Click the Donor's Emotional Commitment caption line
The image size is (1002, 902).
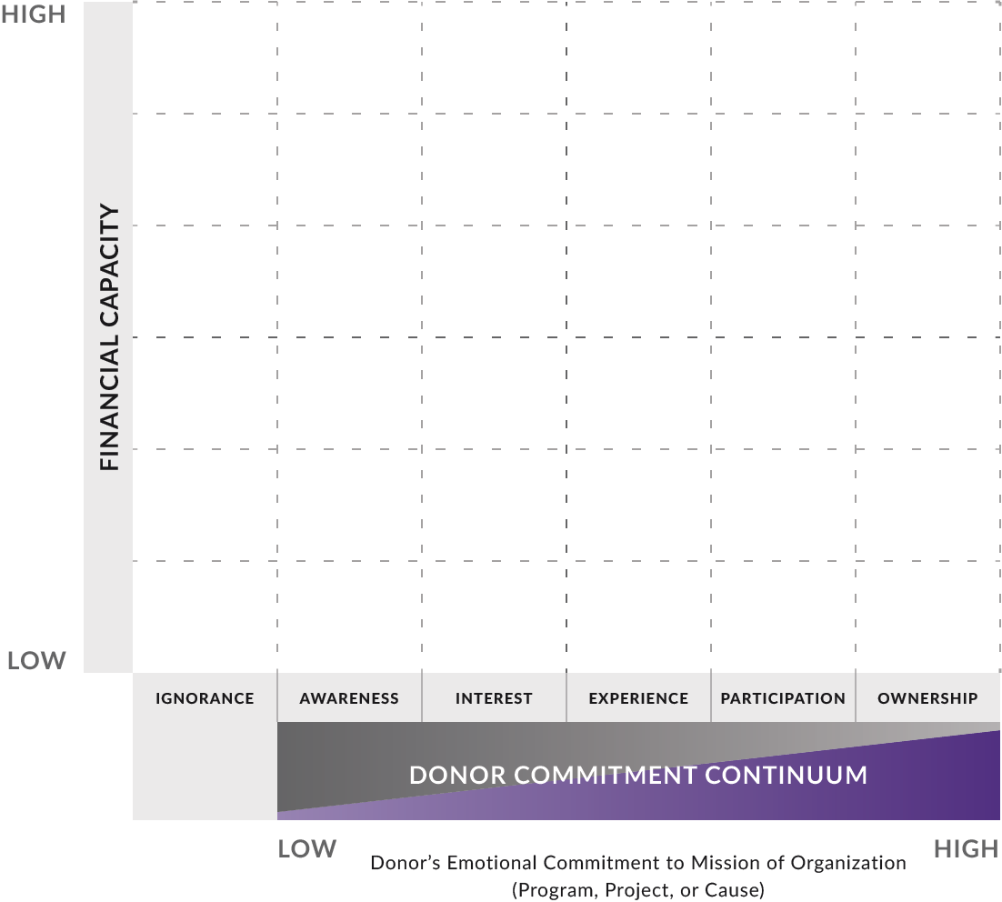(x=637, y=862)
